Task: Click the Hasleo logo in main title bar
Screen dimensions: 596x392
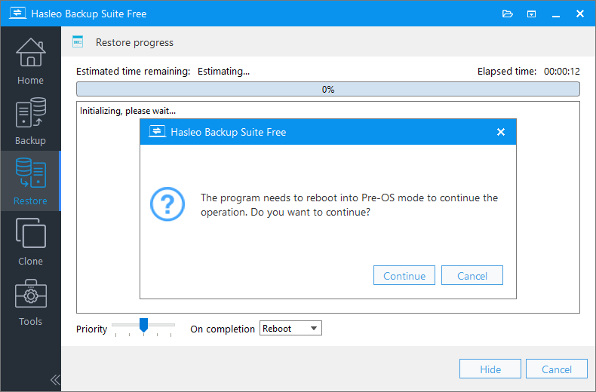Action: (17, 14)
